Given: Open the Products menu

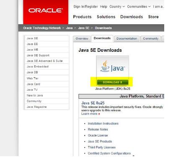Looking at the screenshot, I should 82,17.
